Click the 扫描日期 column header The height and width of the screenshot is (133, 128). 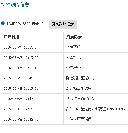pyautogui.click(x=11, y=37)
